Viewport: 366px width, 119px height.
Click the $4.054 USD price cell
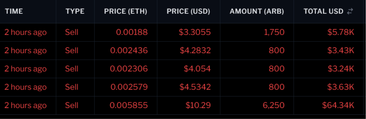[197, 69]
